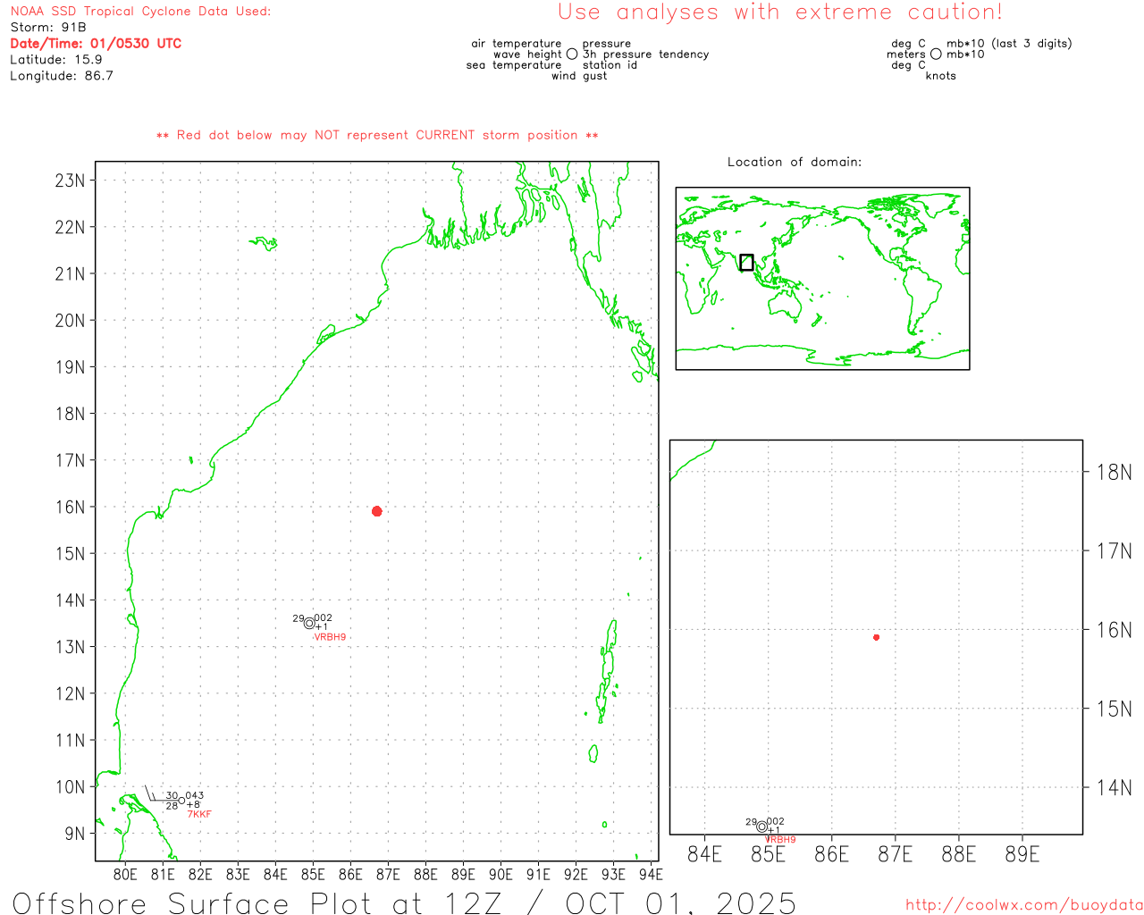Click the 'Use analyses with extreme caution!' warning

pyautogui.click(x=780, y=13)
